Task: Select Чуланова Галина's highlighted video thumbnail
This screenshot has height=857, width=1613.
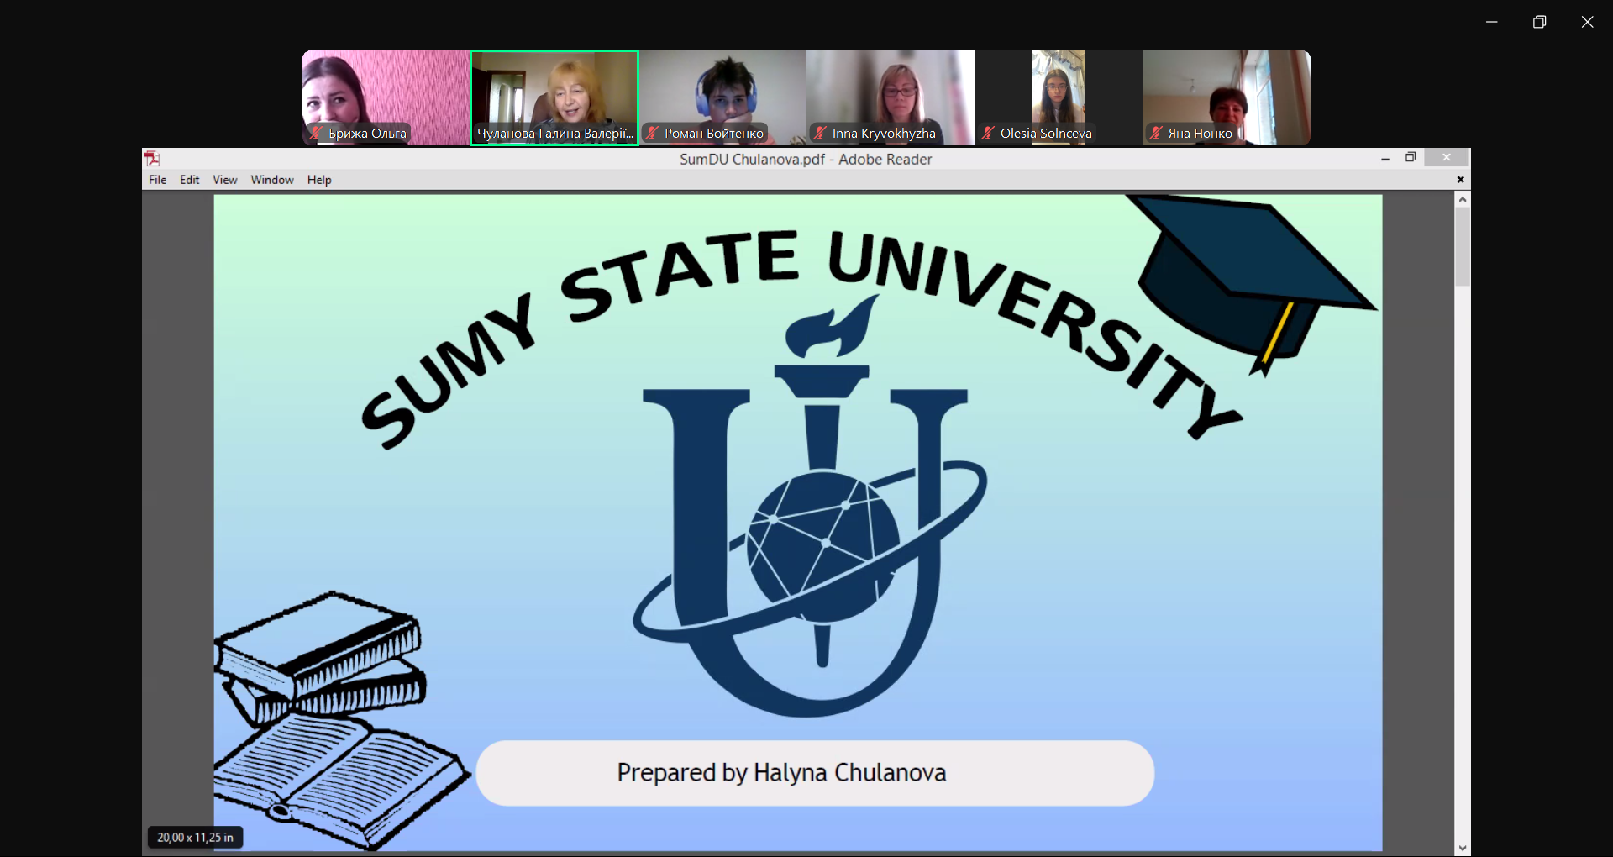Action: pyautogui.click(x=554, y=97)
